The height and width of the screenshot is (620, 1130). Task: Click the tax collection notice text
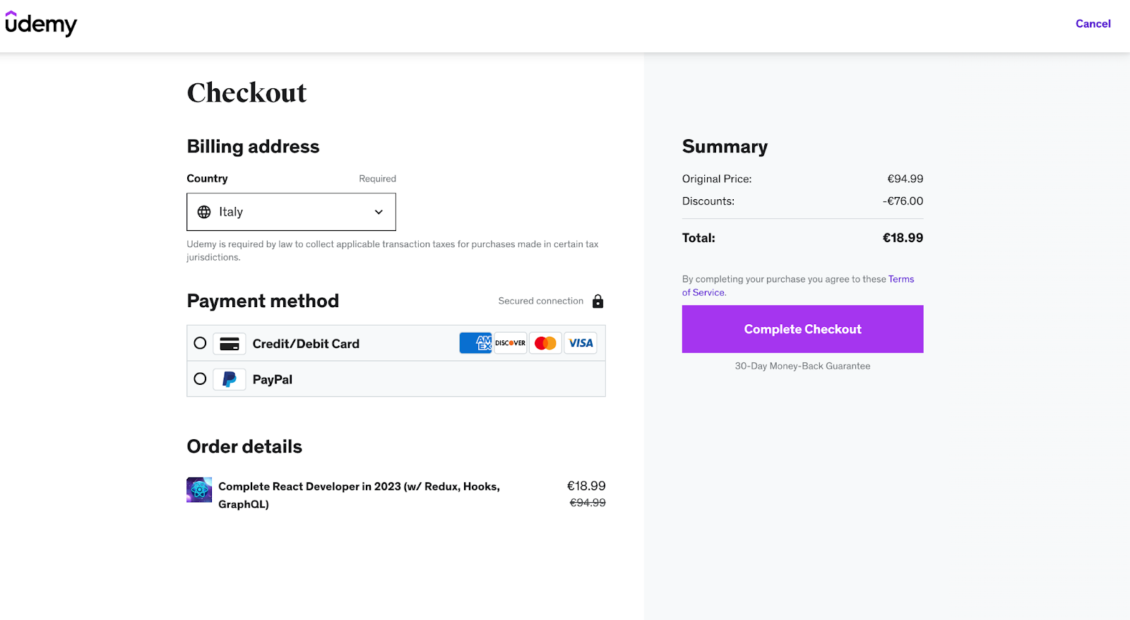(392, 251)
